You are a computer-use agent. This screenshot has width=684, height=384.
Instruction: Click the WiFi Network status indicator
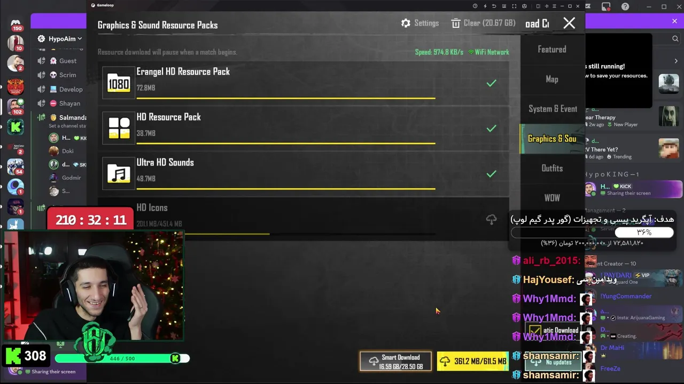coord(488,52)
